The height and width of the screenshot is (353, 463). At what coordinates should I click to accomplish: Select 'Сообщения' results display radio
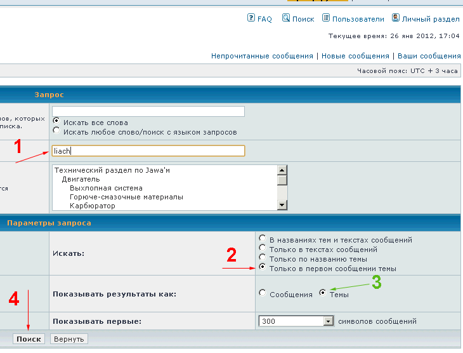[x=262, y=294]
